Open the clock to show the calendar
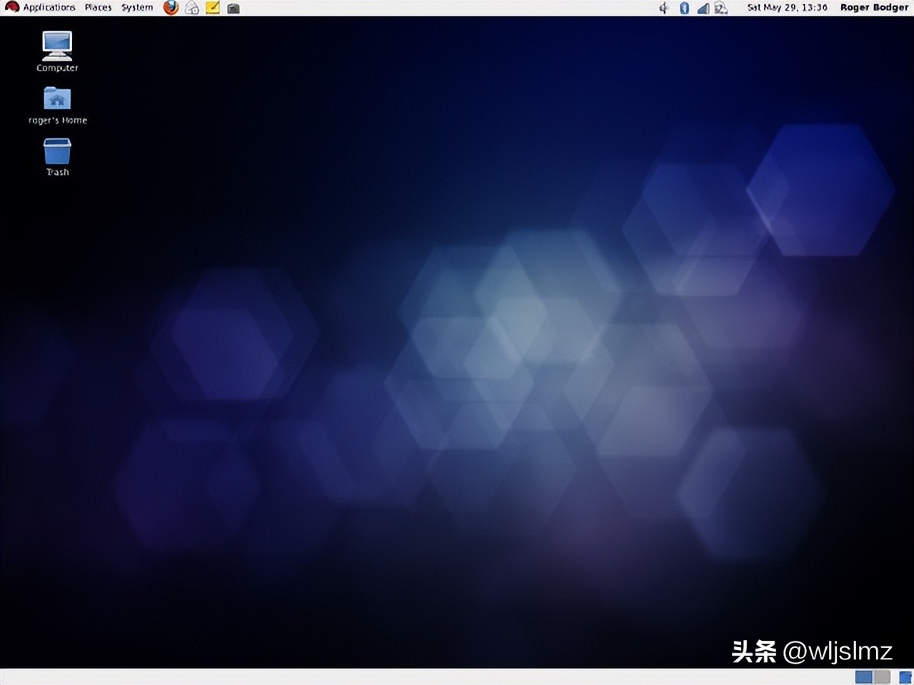 786,7
